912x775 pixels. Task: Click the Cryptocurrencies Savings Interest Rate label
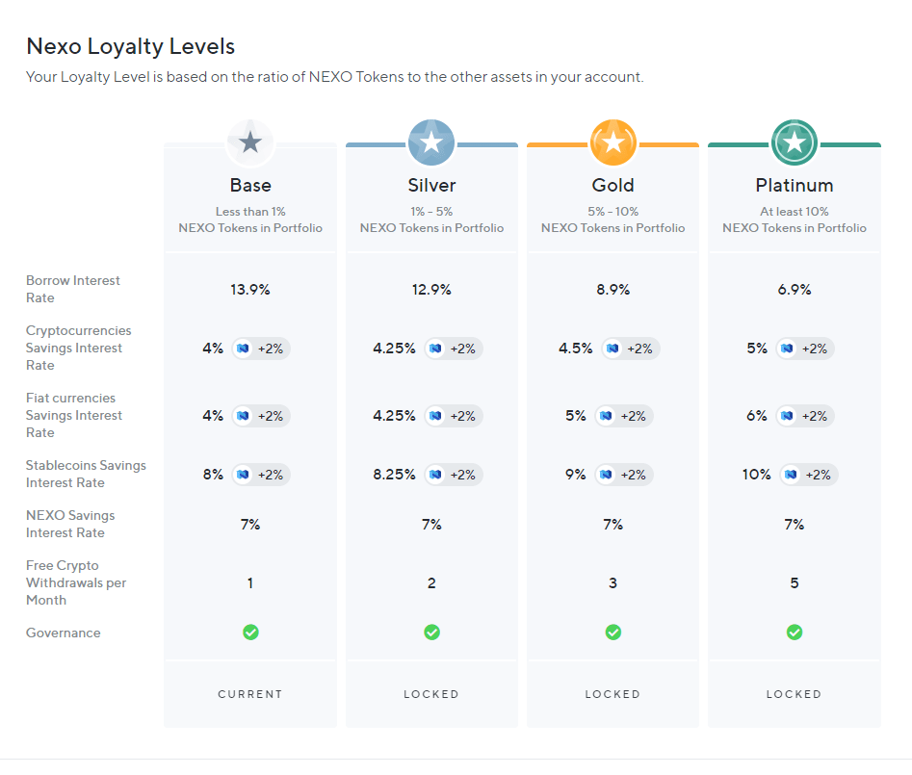79,348
